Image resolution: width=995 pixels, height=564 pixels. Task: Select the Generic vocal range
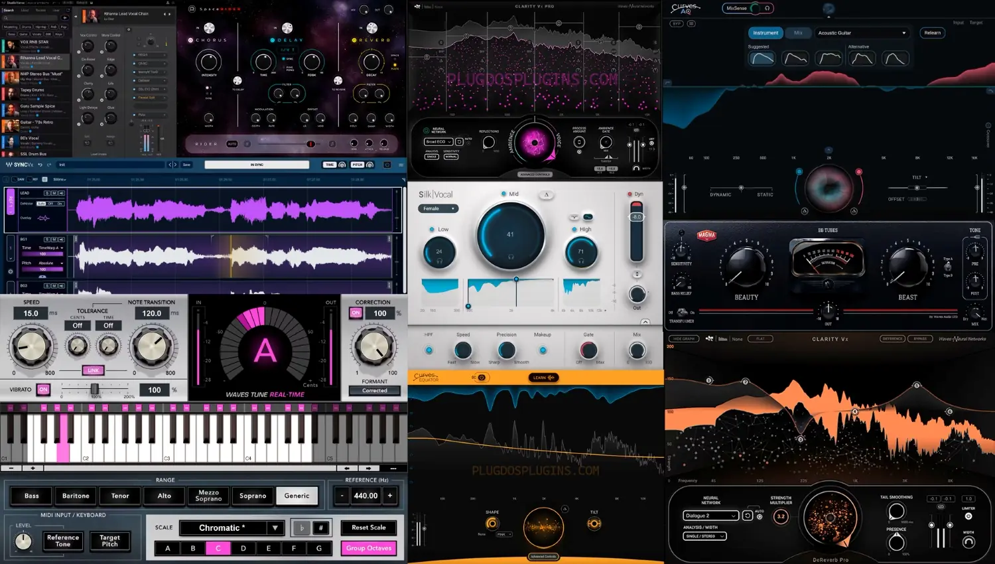(297, 496)
